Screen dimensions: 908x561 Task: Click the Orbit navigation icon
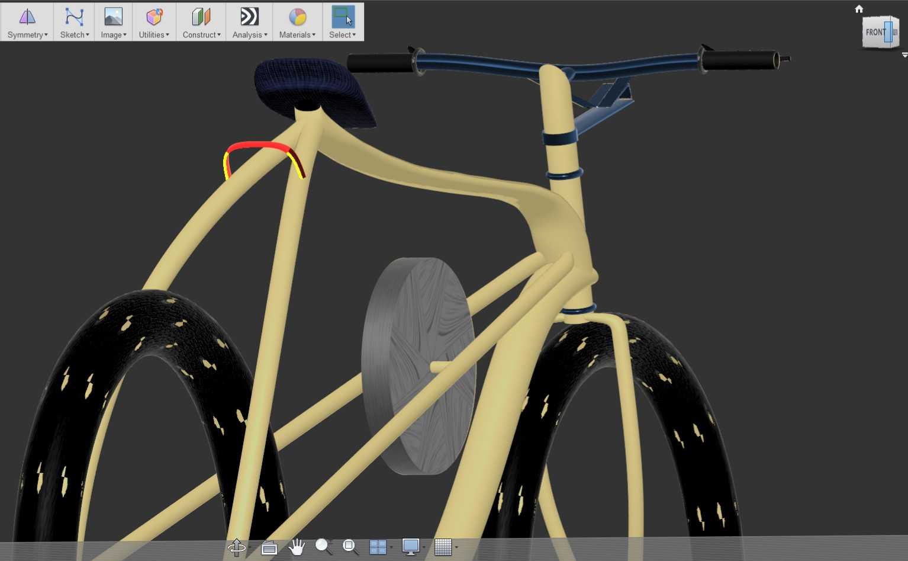(236, 547)
